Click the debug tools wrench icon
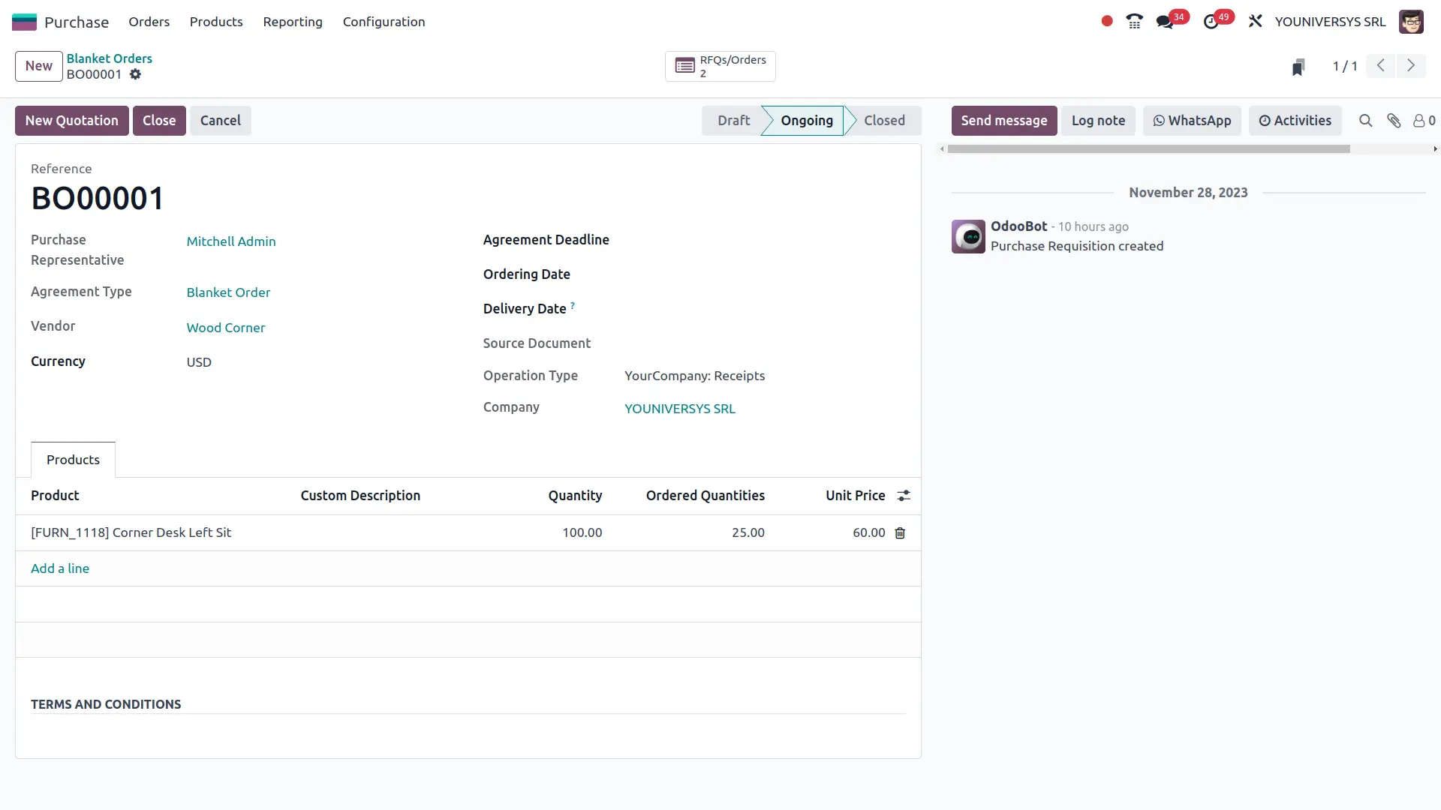The width and height of the screenshot is (1441, 810). point(1255,22)
